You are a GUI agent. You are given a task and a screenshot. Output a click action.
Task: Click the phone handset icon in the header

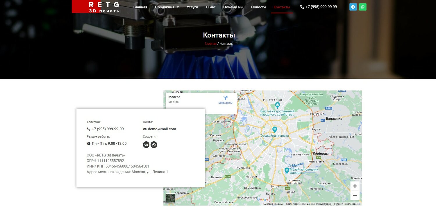click(x=302, y=7)
